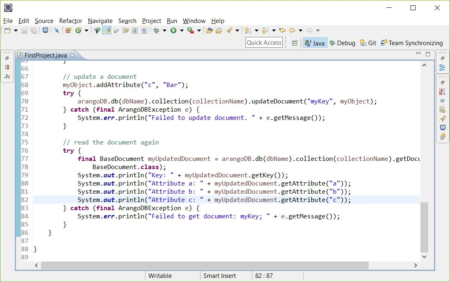This screenshot has width=450, height=282.
Task: Toggle Mark Occurrences highlighting
Action: click(106, 30)
